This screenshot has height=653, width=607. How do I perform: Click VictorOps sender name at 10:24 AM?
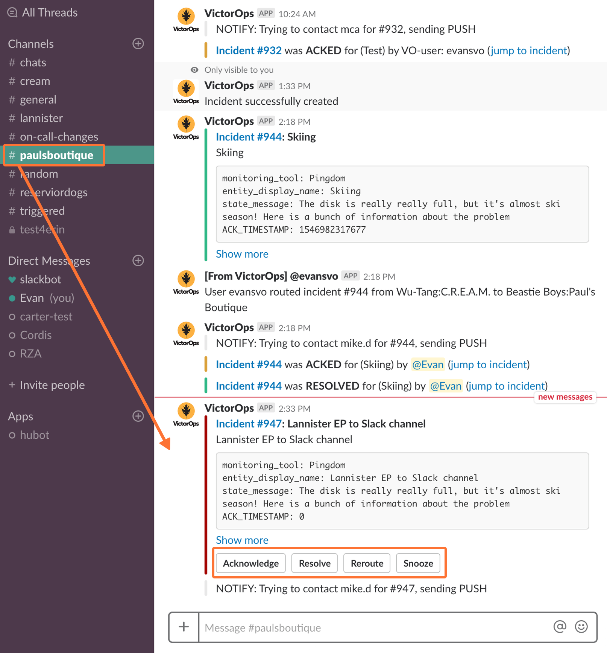229,13
